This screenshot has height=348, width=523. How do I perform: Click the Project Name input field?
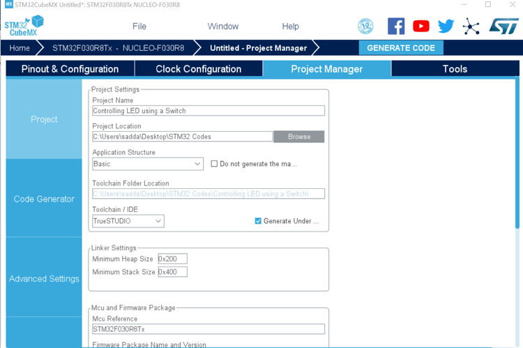pyautogui.click(x=208, y=111)
